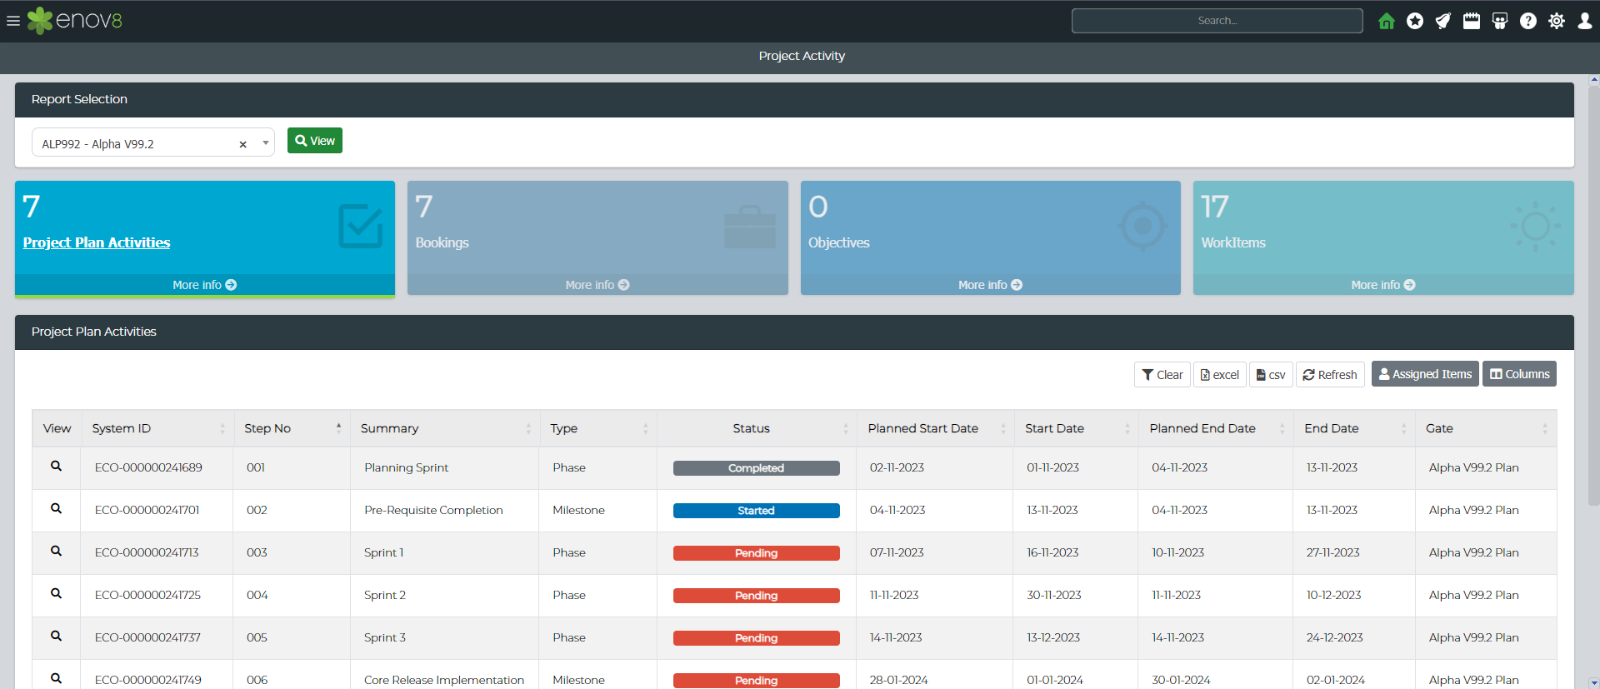Screen dimensions: 1600x689
Task: Click the Objectives card title
Action: pos(839,242)
